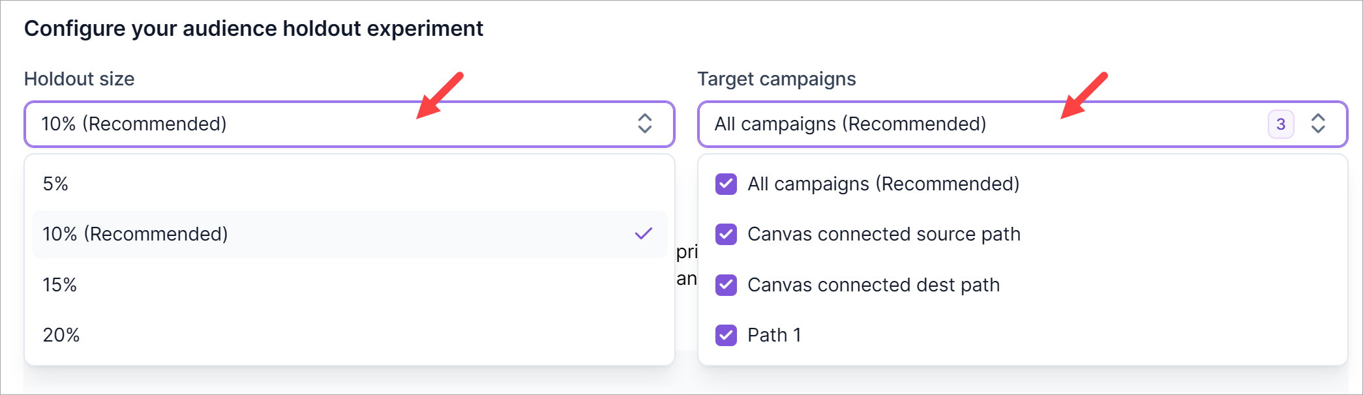Click the Target campaigns field label
The height and width of the screenshot is (395, 1363).
[x=776, y=79]
